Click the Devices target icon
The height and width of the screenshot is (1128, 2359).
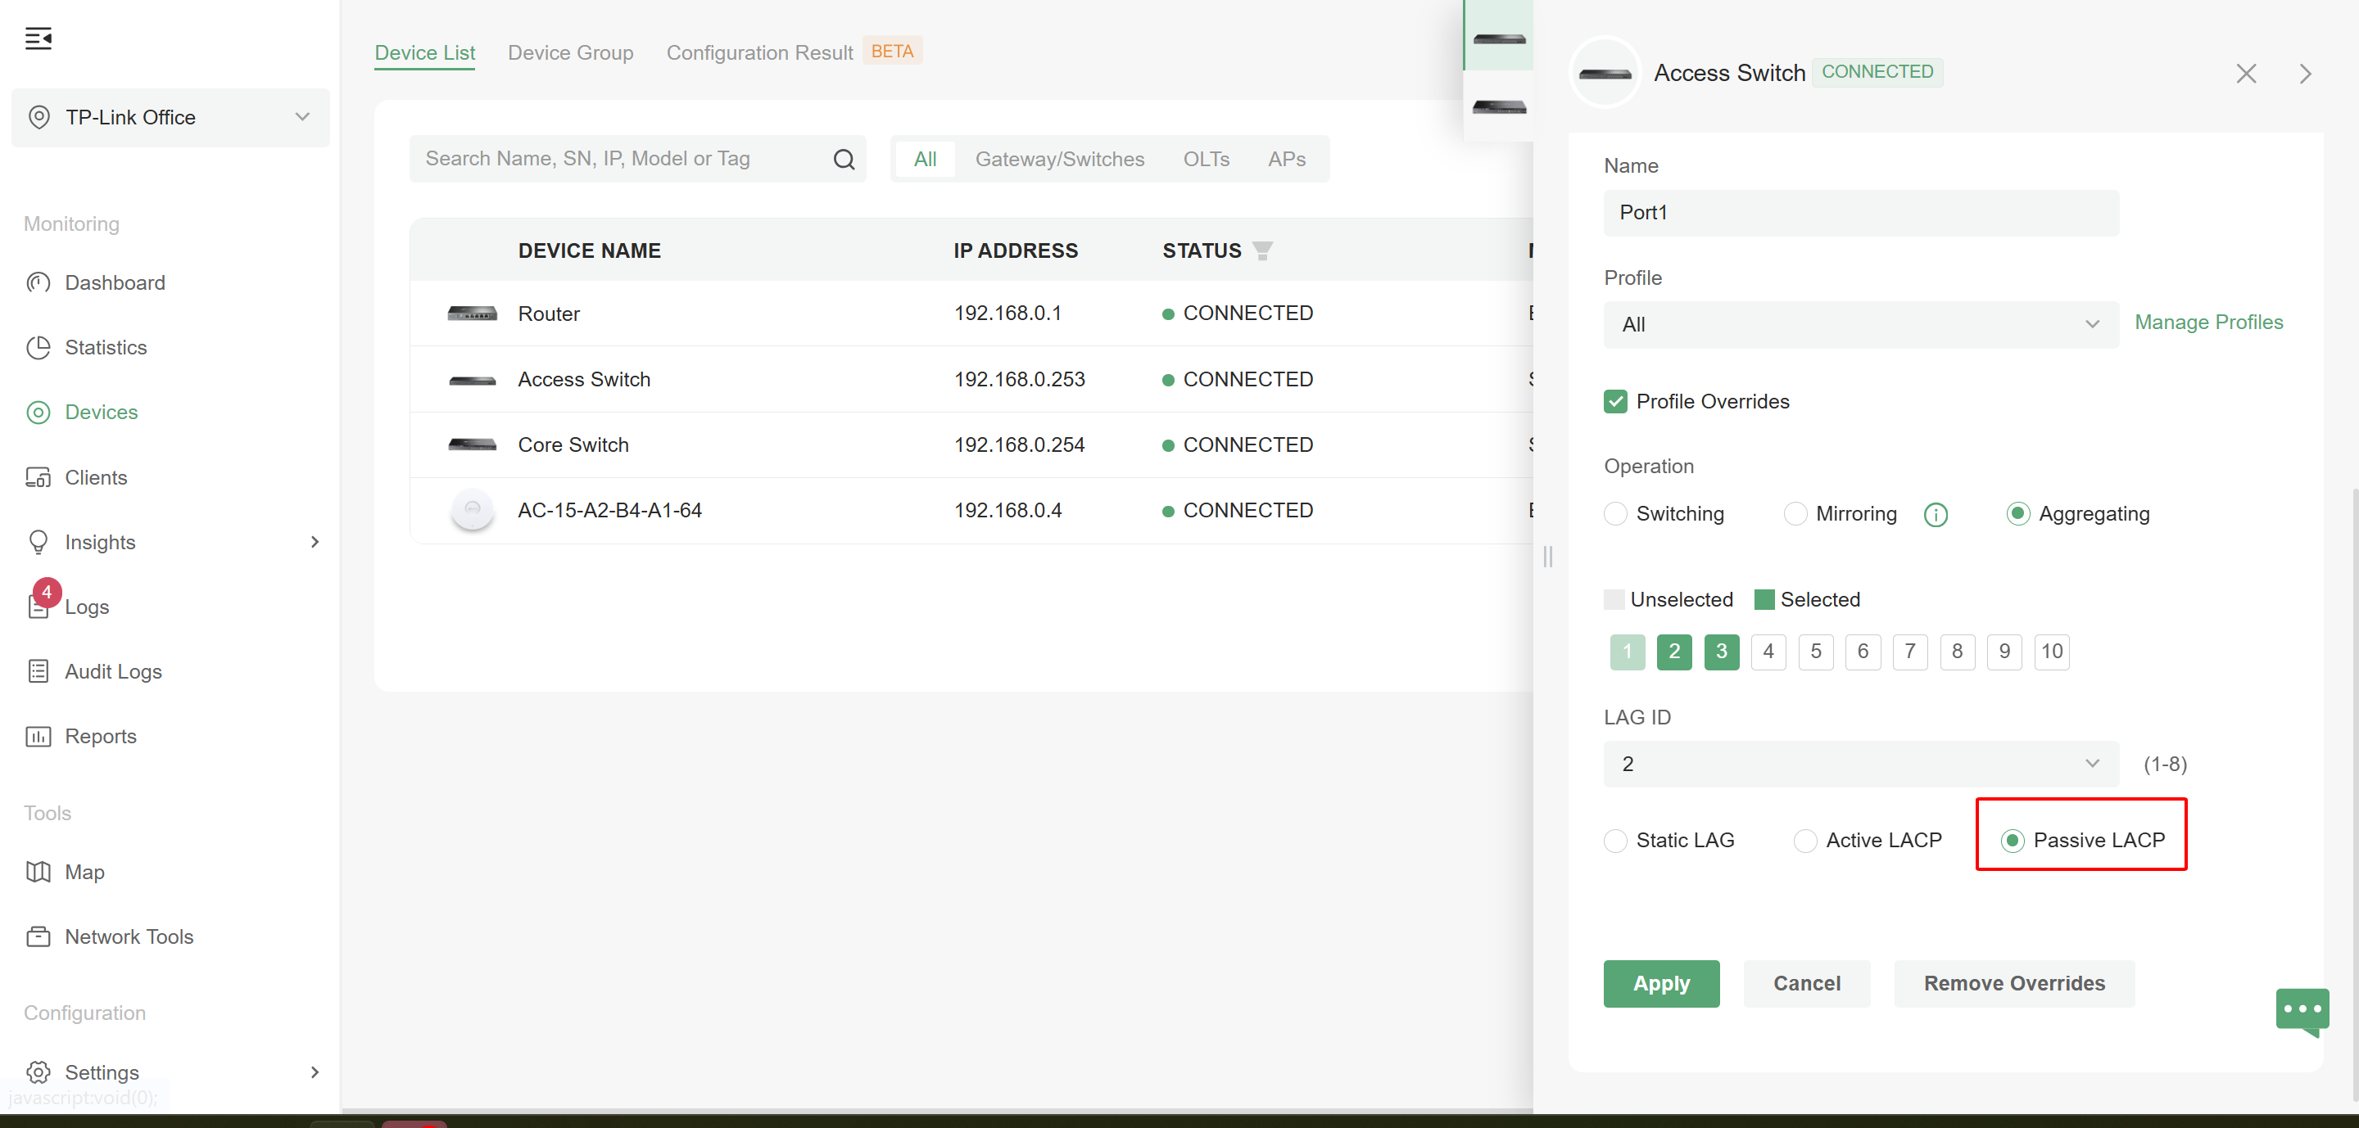pyautogui.click(x=38, y=413)
